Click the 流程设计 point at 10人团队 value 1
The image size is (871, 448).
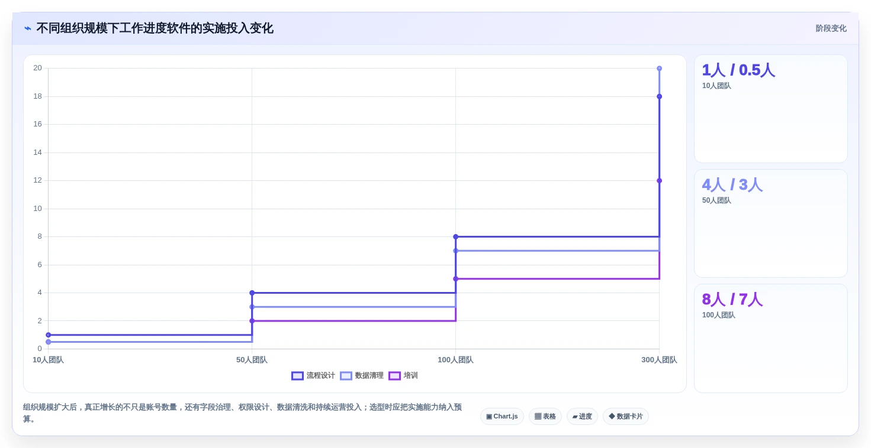48,335
